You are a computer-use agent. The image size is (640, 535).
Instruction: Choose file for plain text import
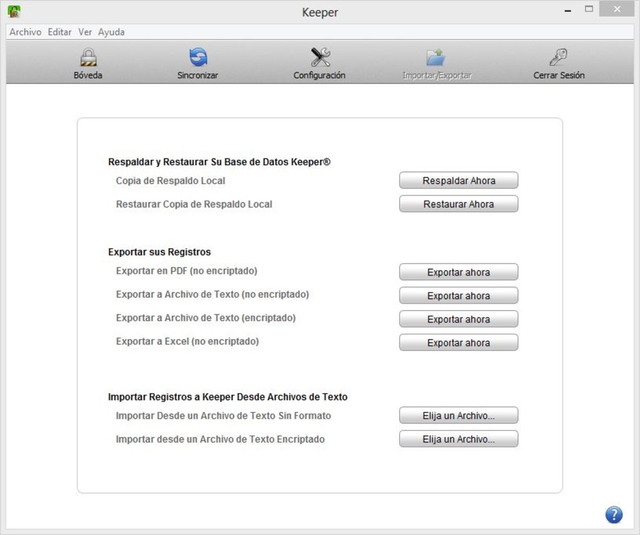pyautogui.click(x=459, y=415)
